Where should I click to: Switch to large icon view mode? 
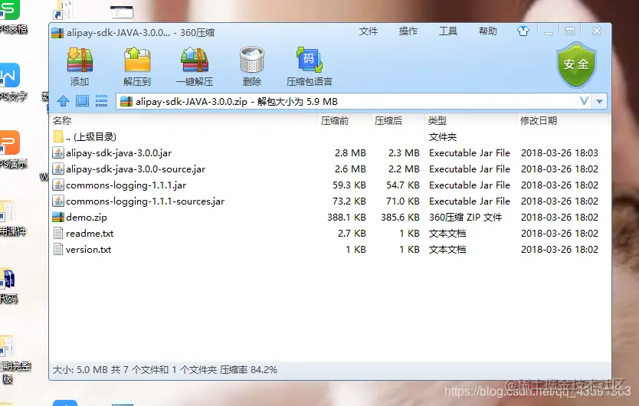click(82, 100)
